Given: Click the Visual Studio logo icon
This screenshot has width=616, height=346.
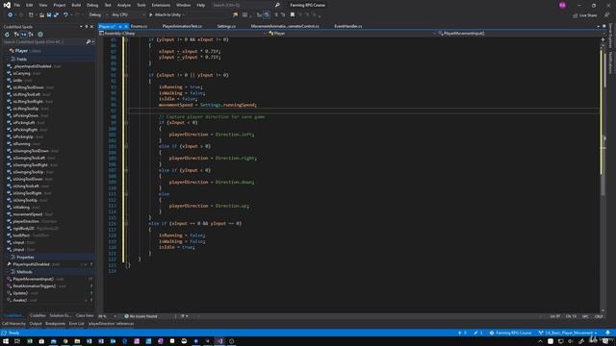Looking at the screenshot, I should (x=7, y=5).
